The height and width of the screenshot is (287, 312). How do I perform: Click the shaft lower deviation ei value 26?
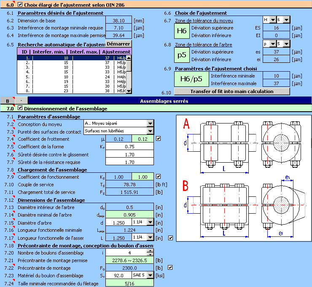pyautogui.click(x=276, y=59)
